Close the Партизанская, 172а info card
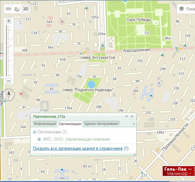 tap(132, 116)
